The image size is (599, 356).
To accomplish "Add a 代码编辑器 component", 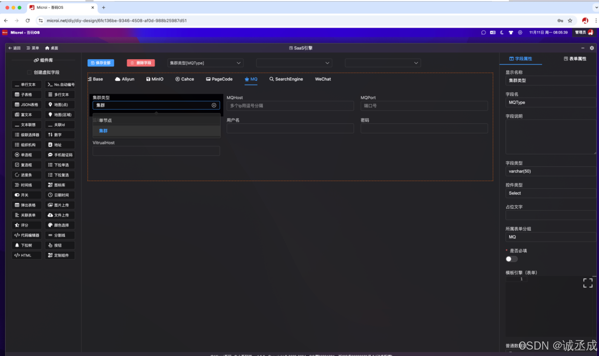I will pos(26,235).
